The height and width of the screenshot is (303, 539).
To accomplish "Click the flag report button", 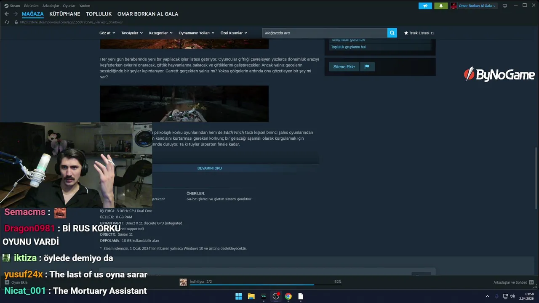I will click(367, 66).
